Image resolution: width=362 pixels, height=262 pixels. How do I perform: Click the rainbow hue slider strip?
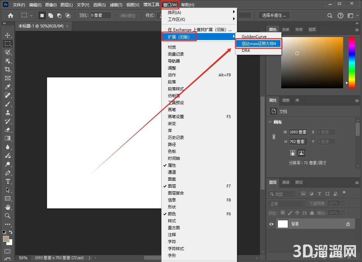click(x=351, y=62)
